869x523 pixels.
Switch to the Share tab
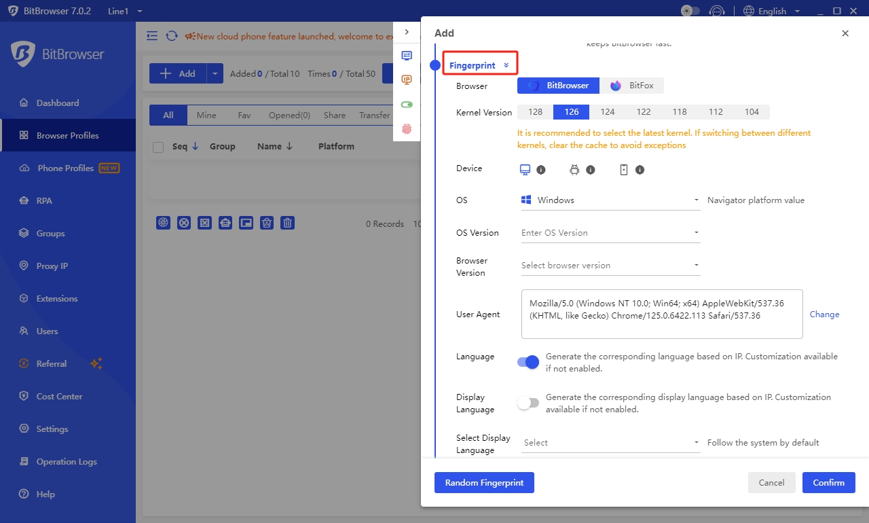click(335, 115)
